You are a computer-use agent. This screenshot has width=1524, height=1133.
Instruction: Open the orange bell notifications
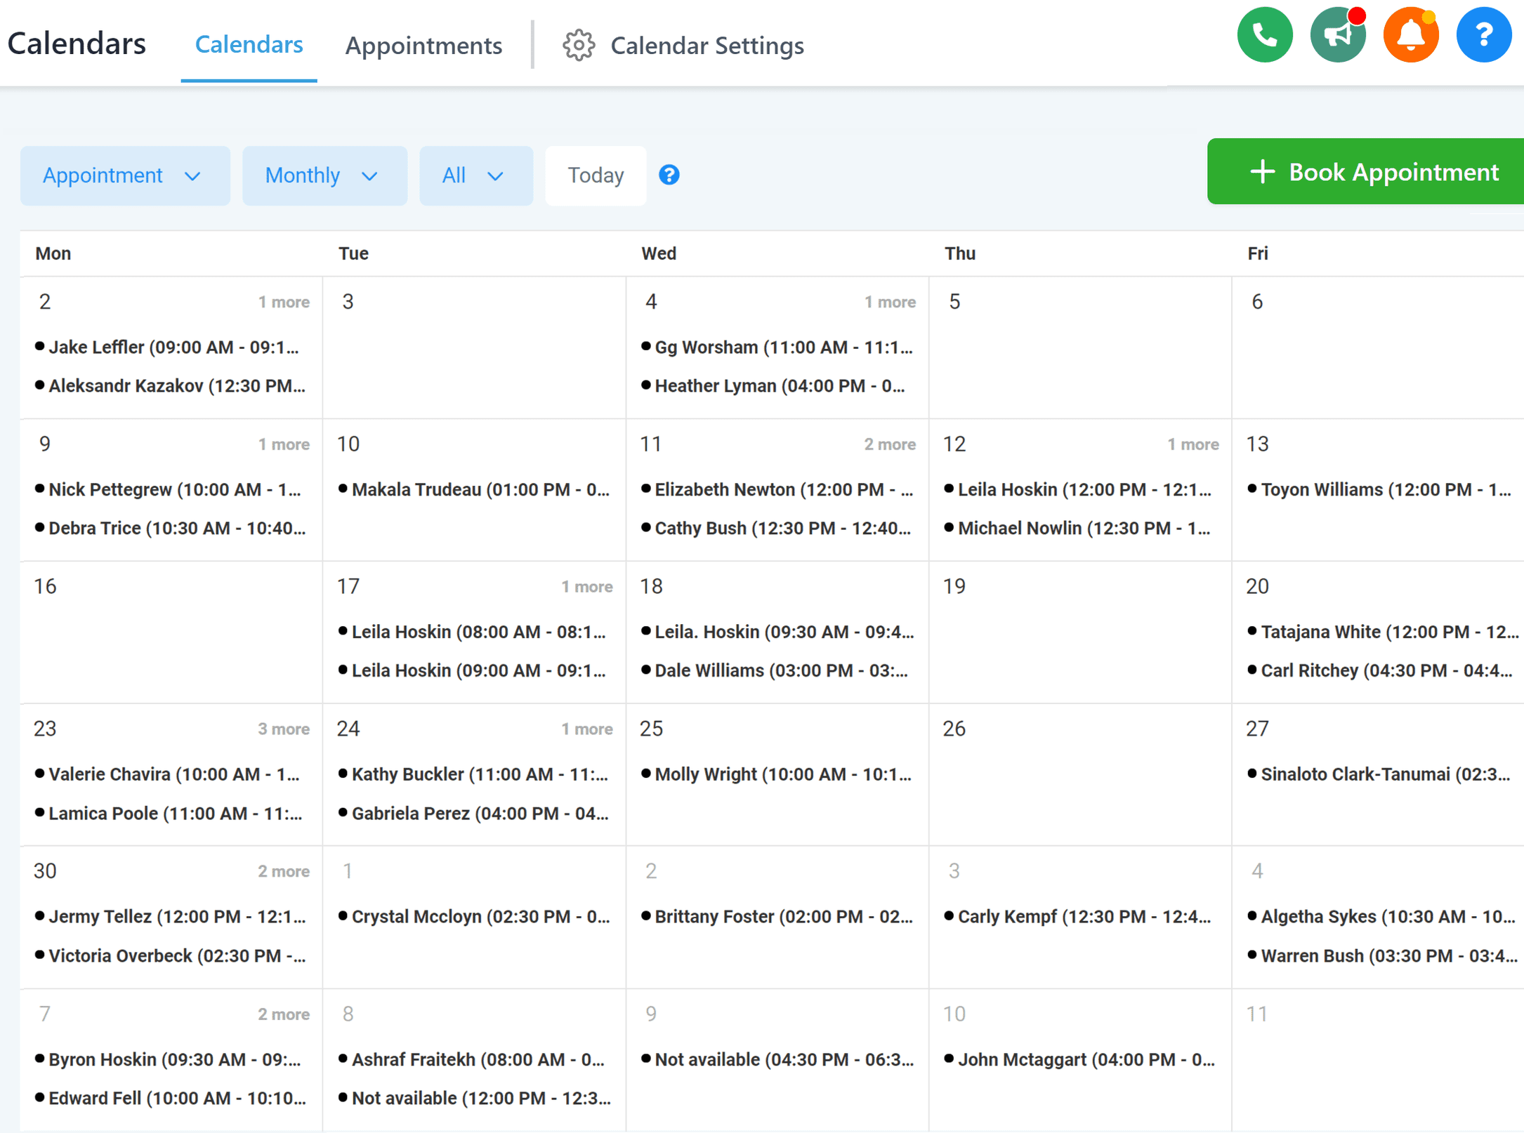(1410, 35)
